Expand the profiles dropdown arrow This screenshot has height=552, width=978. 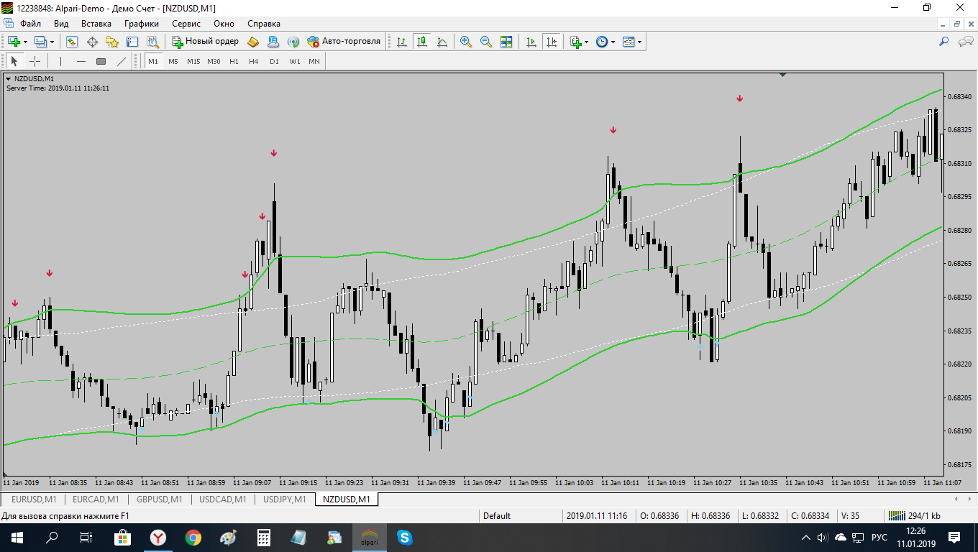[x=52, y=42]
